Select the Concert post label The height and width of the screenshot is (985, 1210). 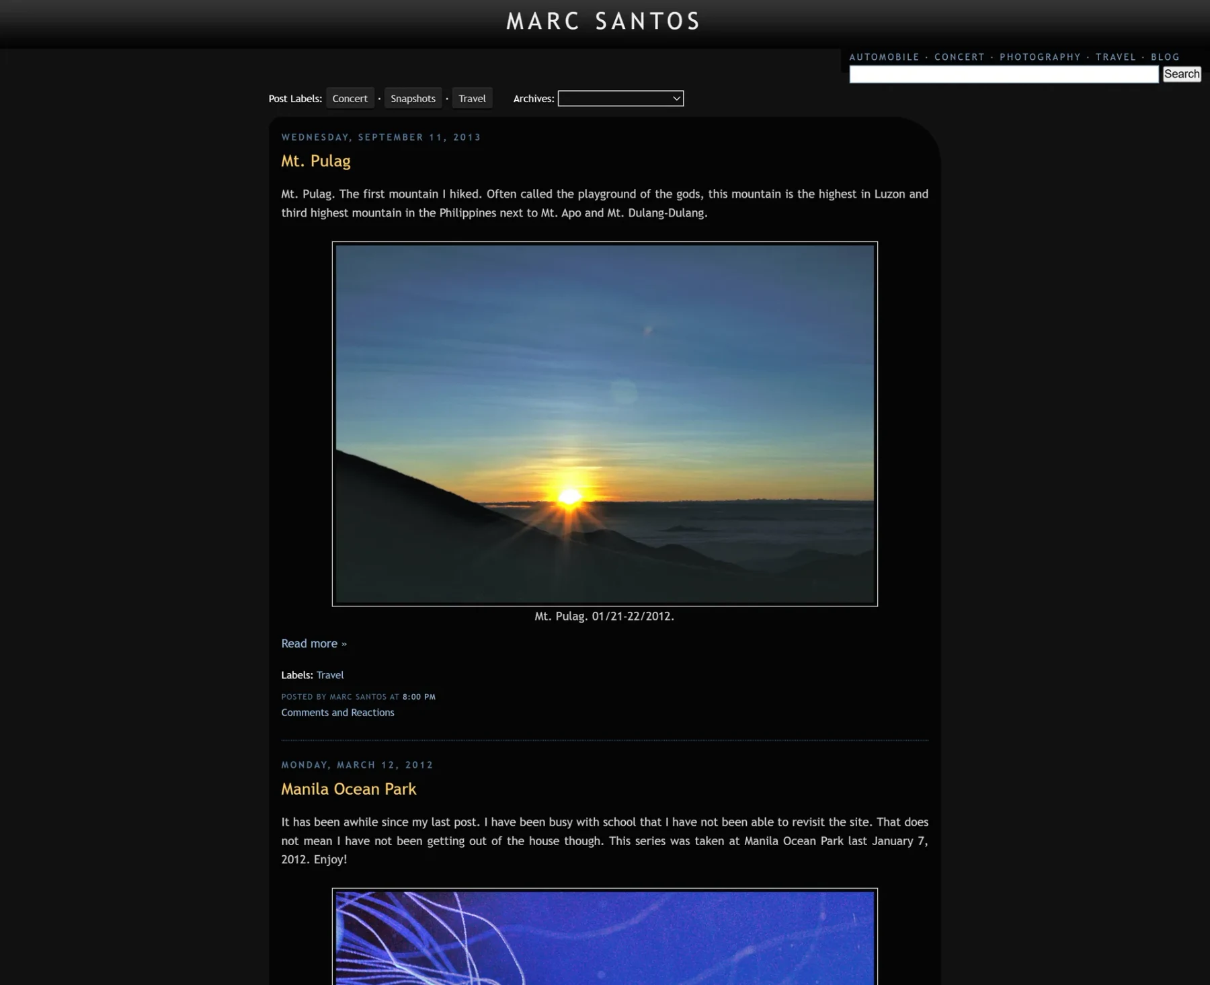350,98
